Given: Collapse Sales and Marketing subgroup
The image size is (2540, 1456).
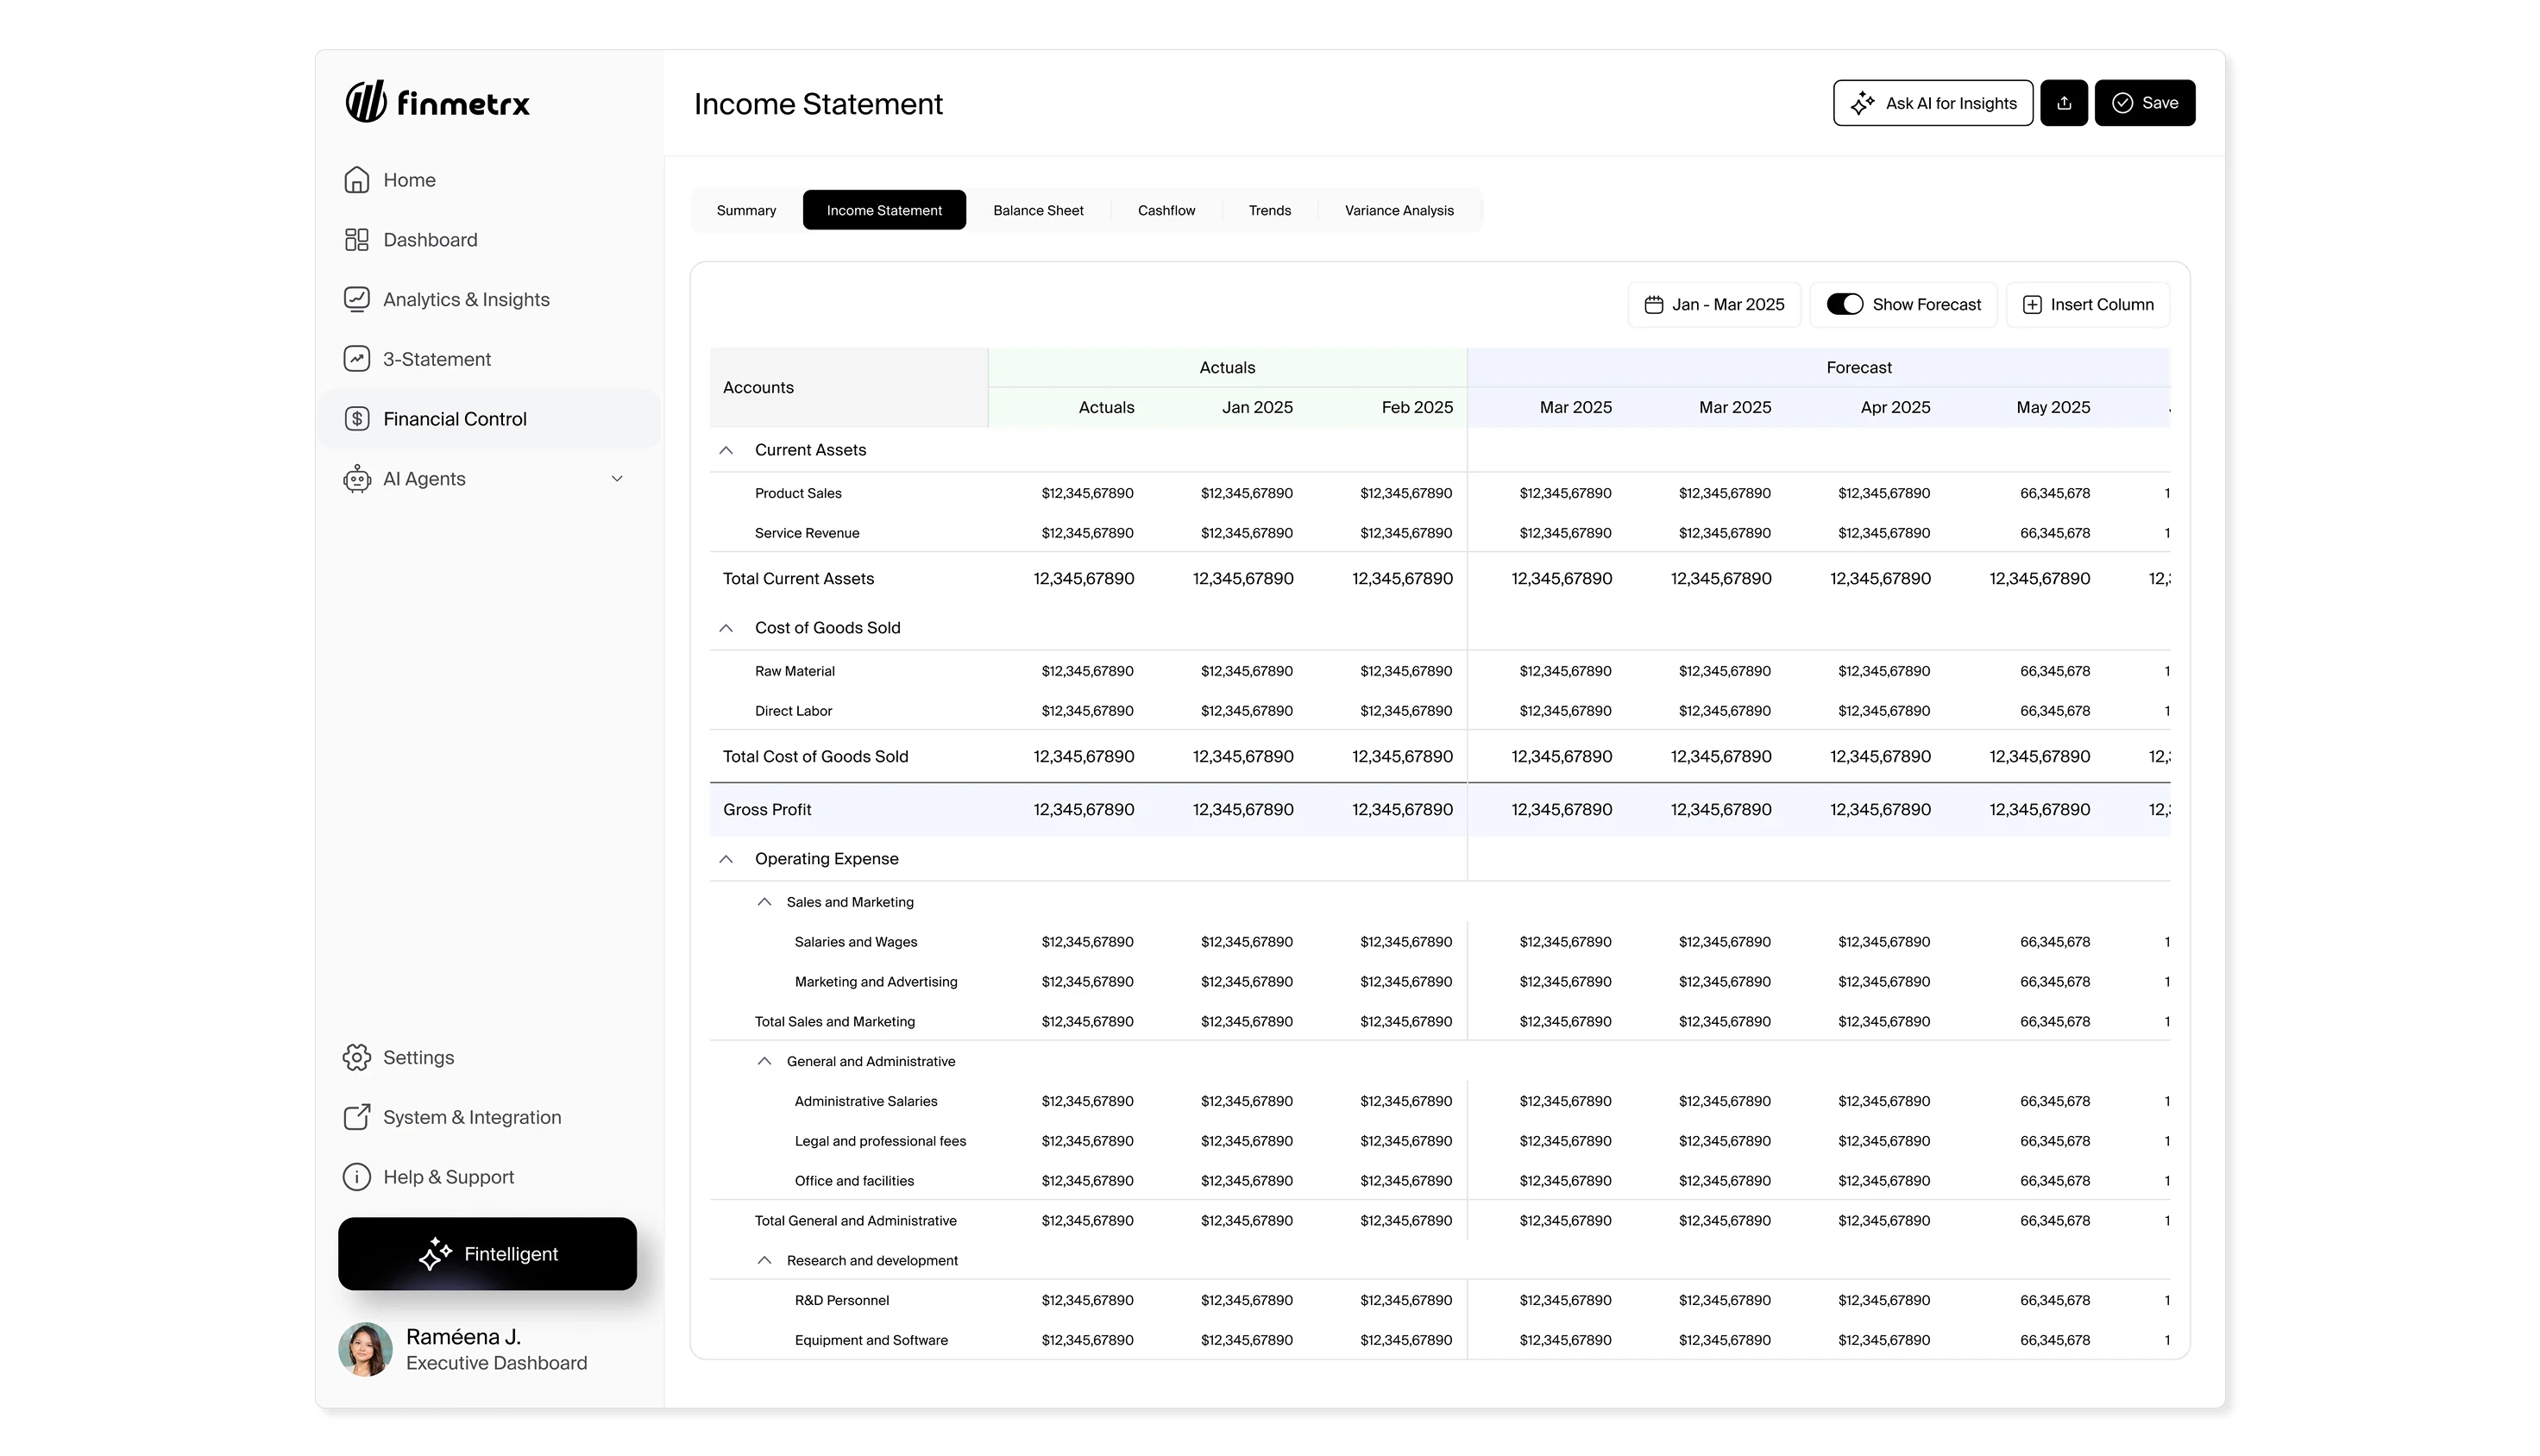Looking at the screenshot, I should (764, 902).
